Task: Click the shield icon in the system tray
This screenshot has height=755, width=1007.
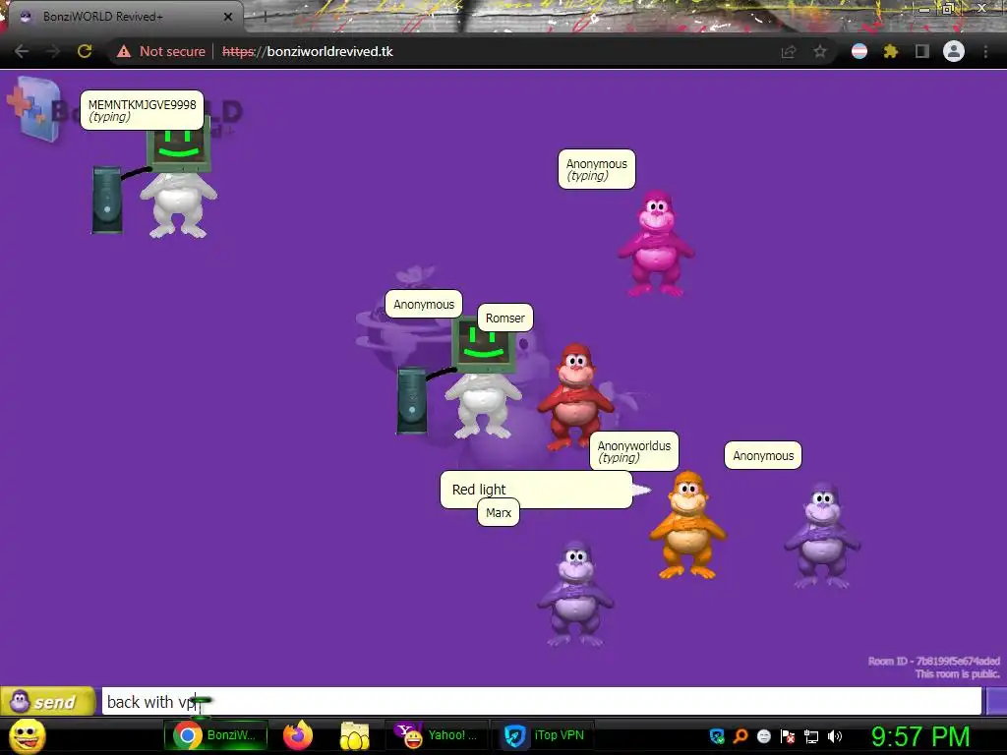Action: (717, 736)
